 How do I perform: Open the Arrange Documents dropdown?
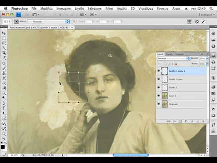point(83,14)
